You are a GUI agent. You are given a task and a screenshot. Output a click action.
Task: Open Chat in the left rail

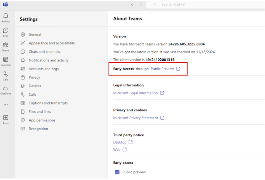click(6, 31)
